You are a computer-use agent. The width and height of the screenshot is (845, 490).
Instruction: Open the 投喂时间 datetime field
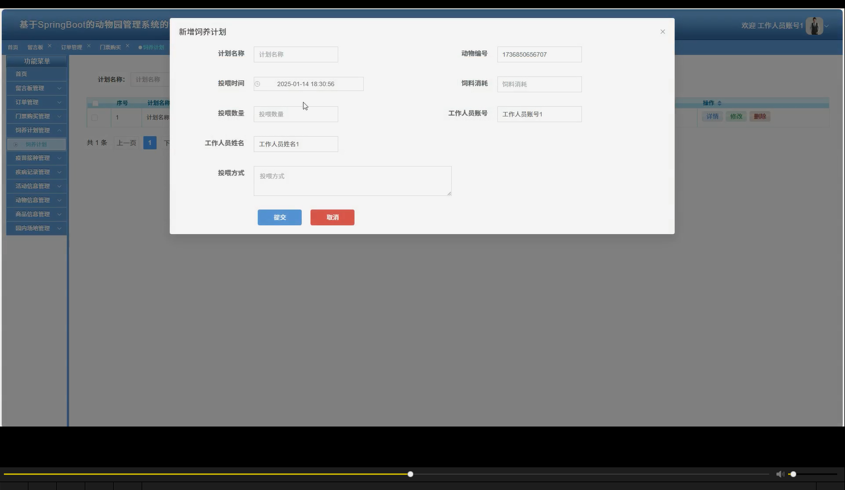pyautogui.click(x=309, y=84)
